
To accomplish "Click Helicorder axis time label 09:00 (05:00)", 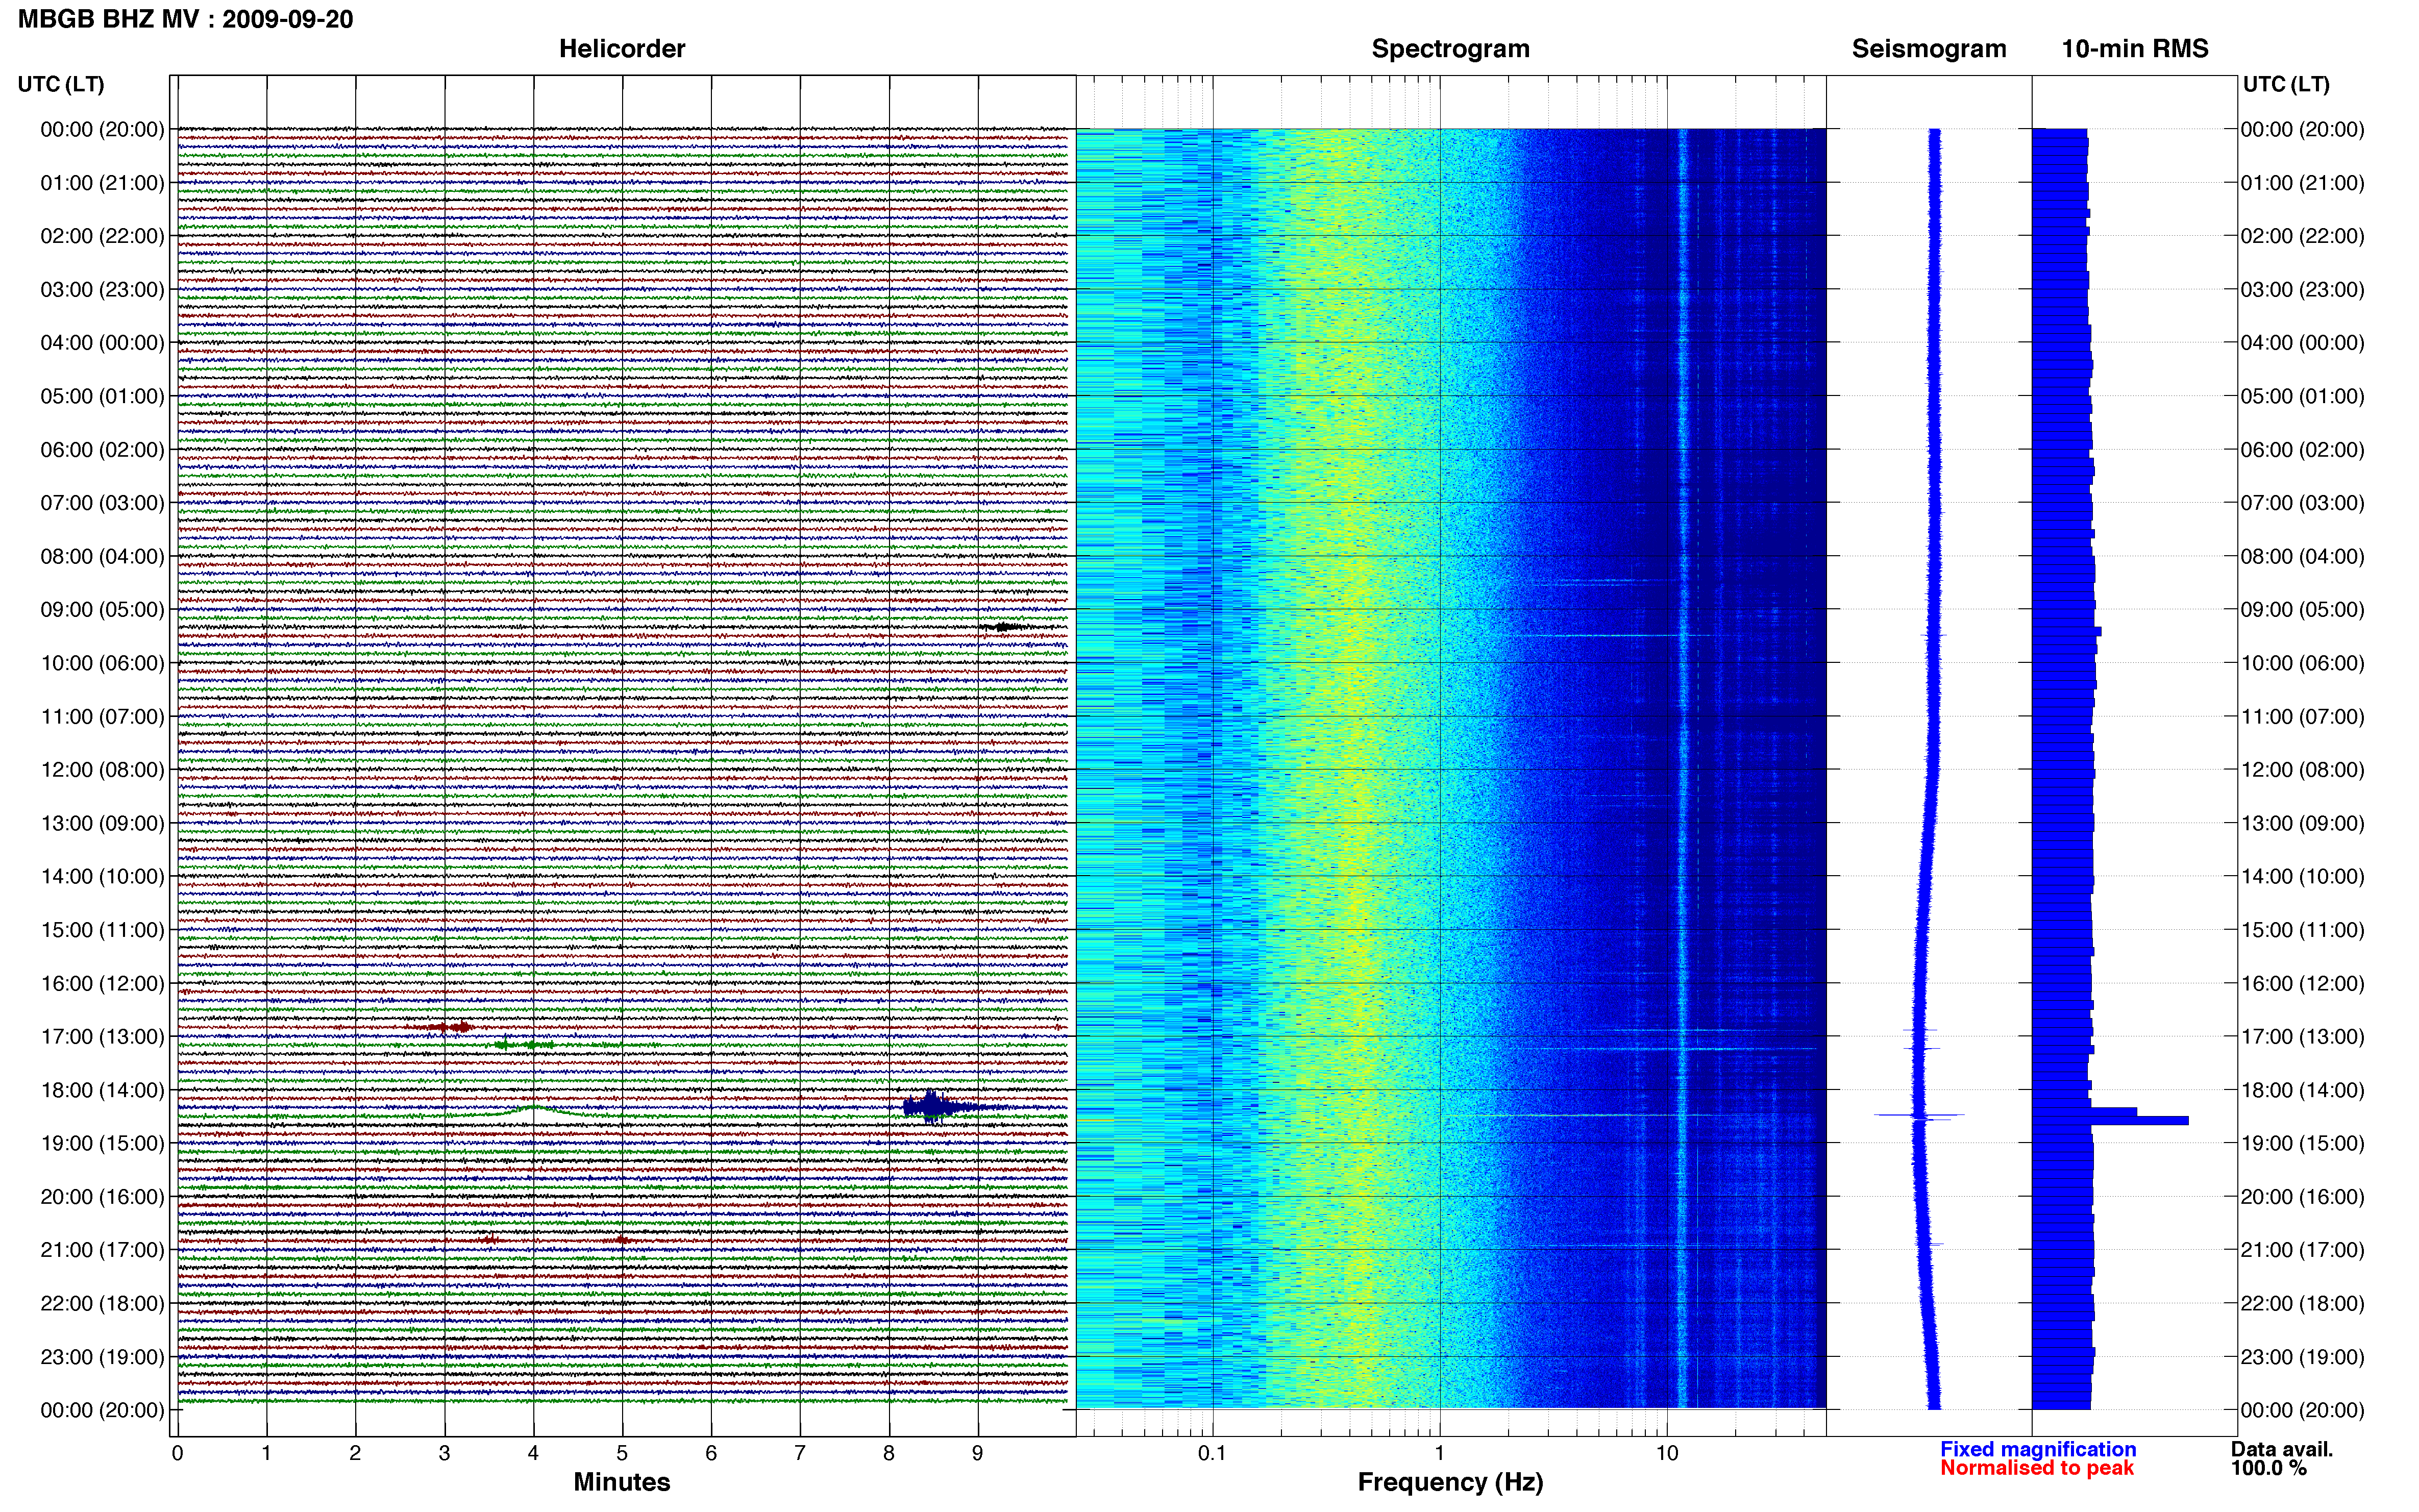I will coord(102,610).
